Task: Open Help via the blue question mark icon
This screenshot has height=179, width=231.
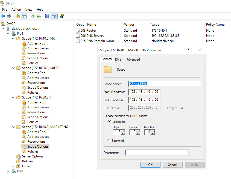Action: 47,16
